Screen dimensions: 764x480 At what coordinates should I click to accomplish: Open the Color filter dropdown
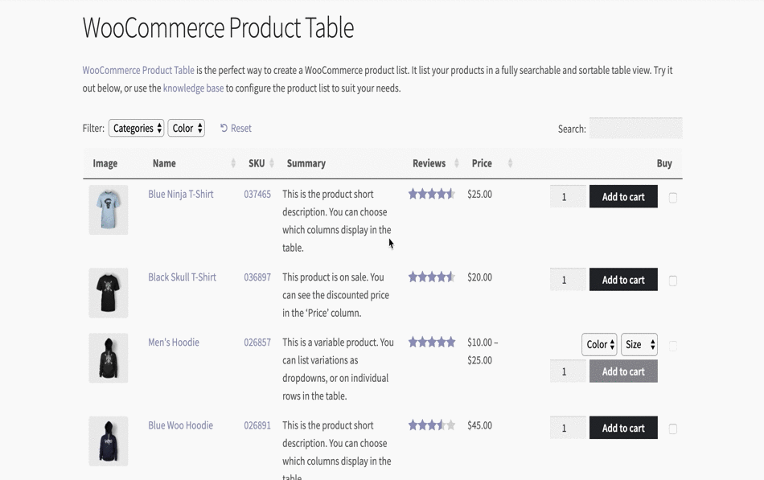186,128
